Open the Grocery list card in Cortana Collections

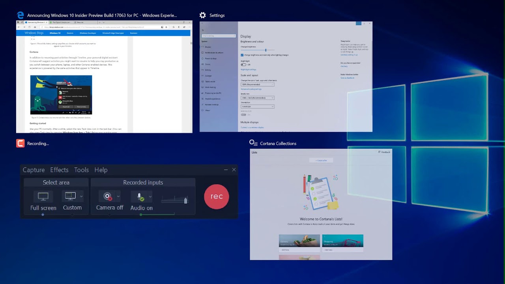(299, 243)
